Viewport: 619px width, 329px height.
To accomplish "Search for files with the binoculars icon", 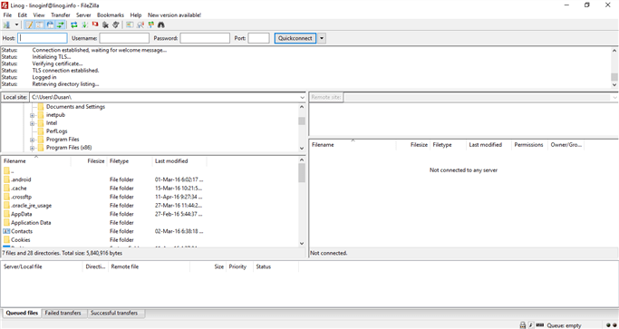I will 161,24.
